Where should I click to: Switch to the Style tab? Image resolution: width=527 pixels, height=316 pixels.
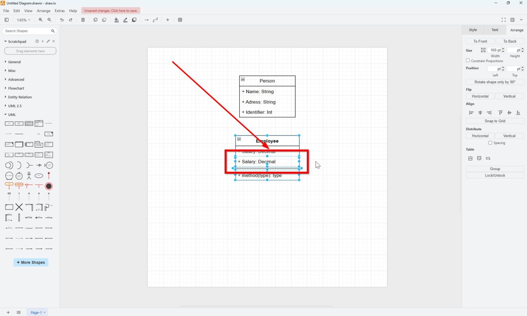[473, 30]
